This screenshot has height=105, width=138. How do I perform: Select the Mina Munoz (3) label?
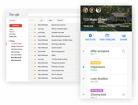point(16,57)
